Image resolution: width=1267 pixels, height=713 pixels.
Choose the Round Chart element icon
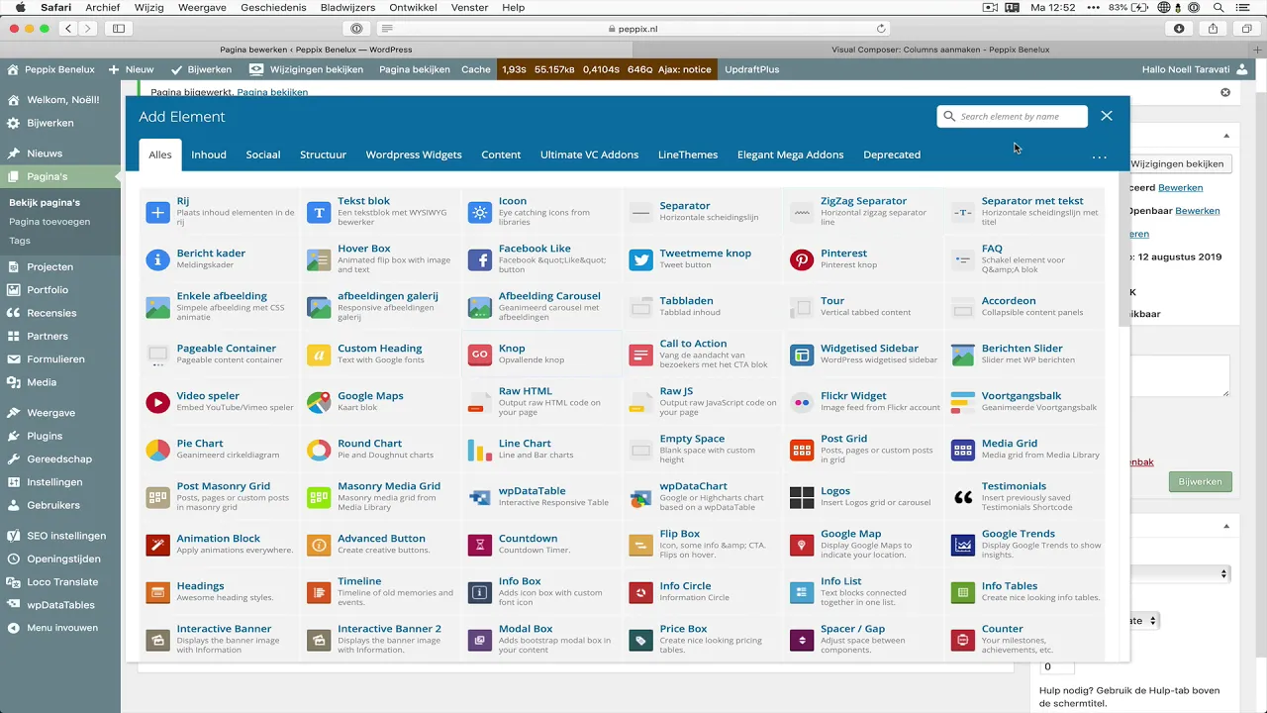coord(319,450)
